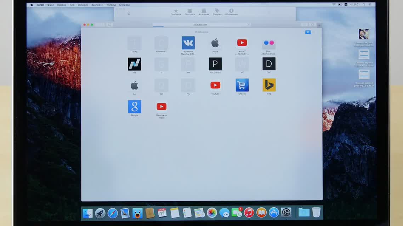Open the Файл menu
This screenshot has width=403, height=226.
click(50, 5)
